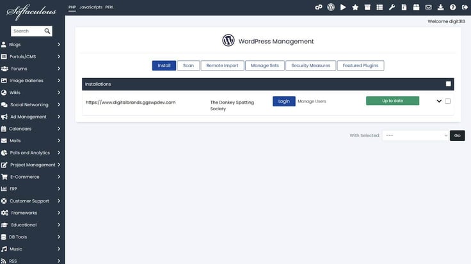Expand the Project Management category chevron

[59, 165]
